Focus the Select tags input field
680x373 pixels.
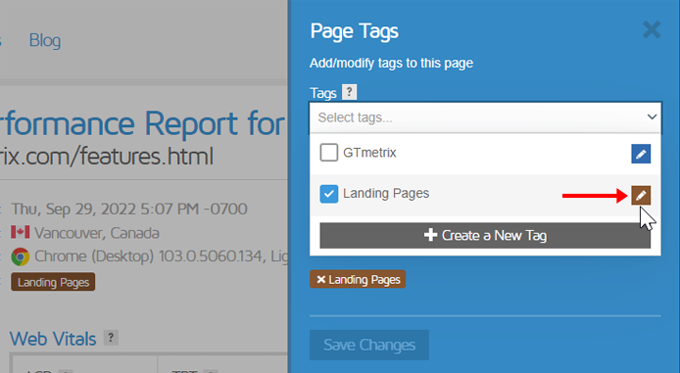(485, 117)
